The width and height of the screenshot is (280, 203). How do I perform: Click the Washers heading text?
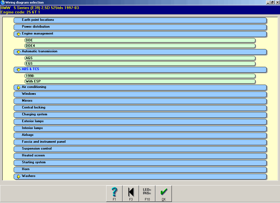[x=28, y=176]
